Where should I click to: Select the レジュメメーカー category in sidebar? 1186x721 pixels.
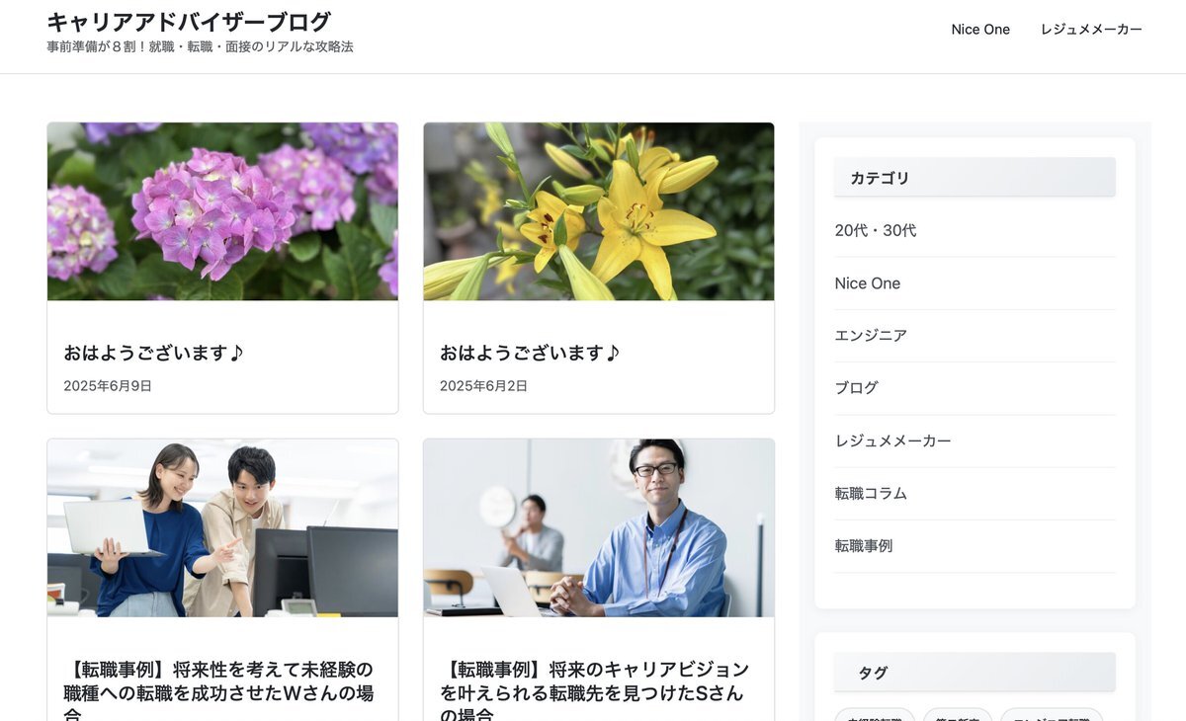click(892, 441)
